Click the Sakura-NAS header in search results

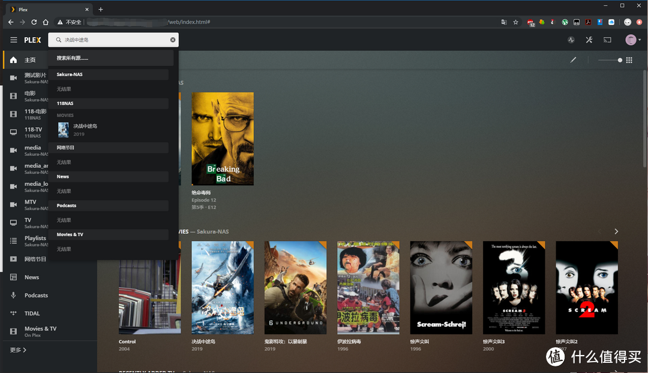pyautogui.click(x=109, y=74)
